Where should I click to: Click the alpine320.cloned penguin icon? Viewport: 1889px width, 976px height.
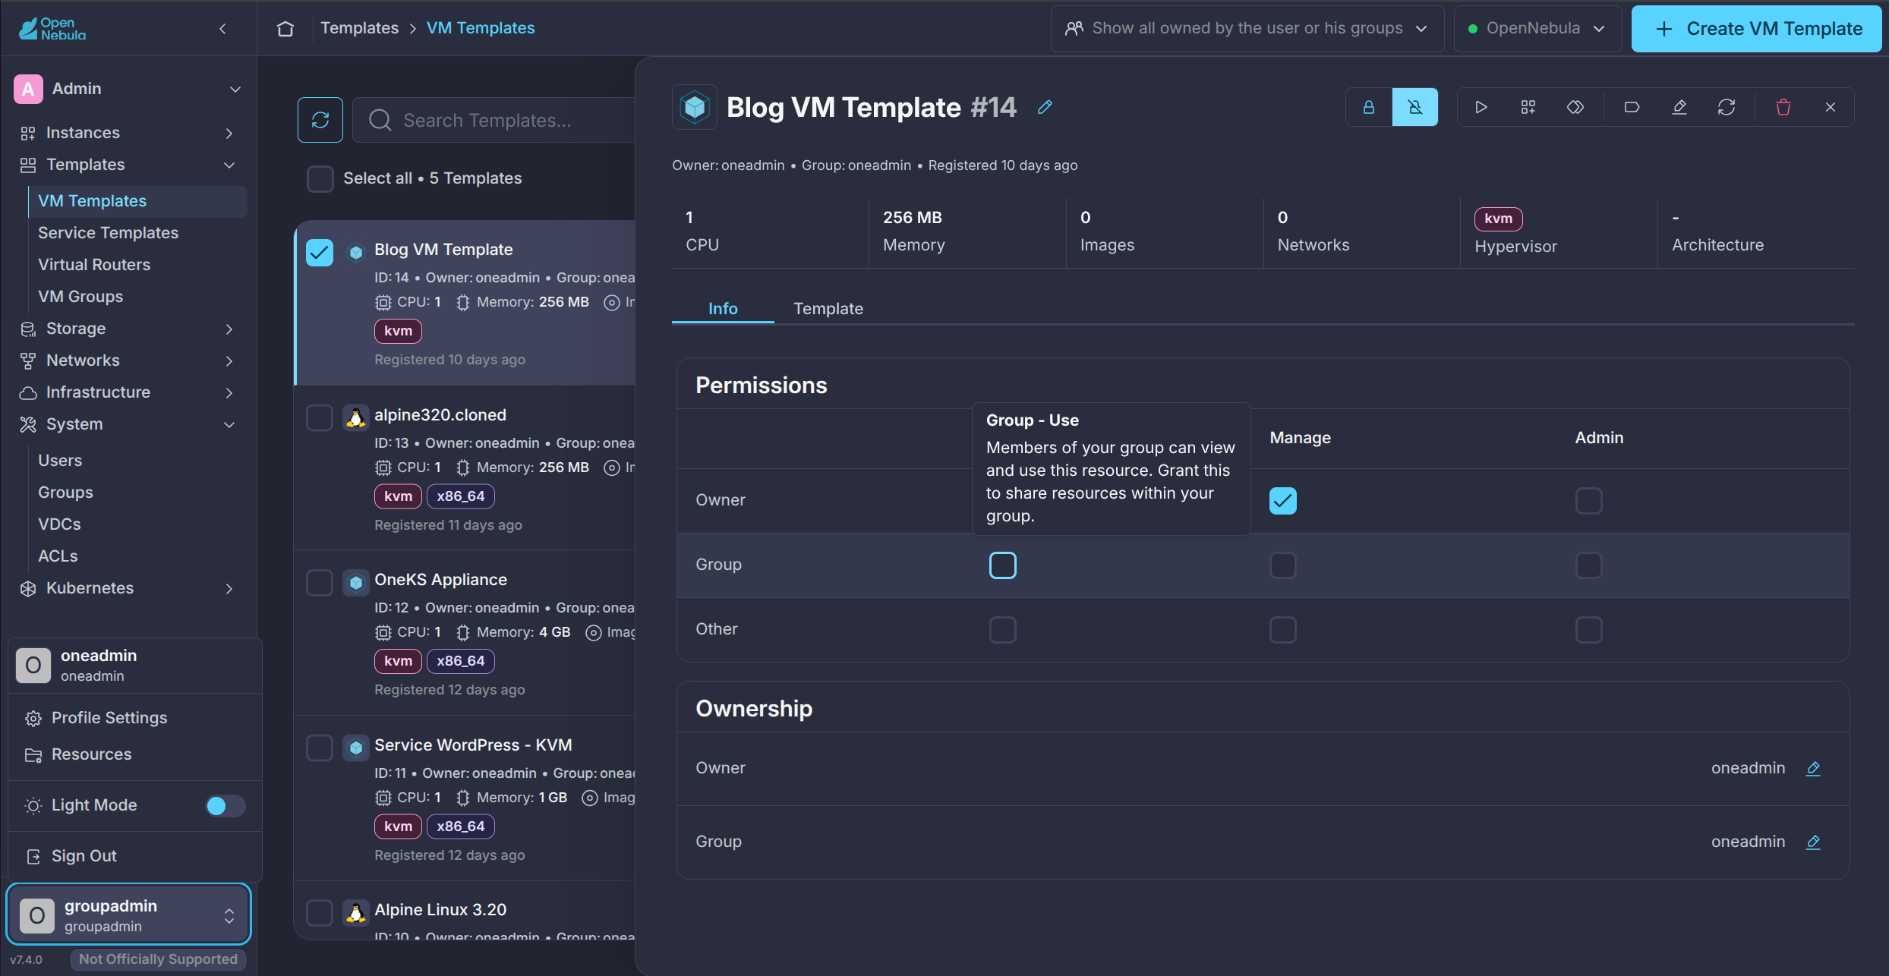pyautogui.click(x=355, y=417)
